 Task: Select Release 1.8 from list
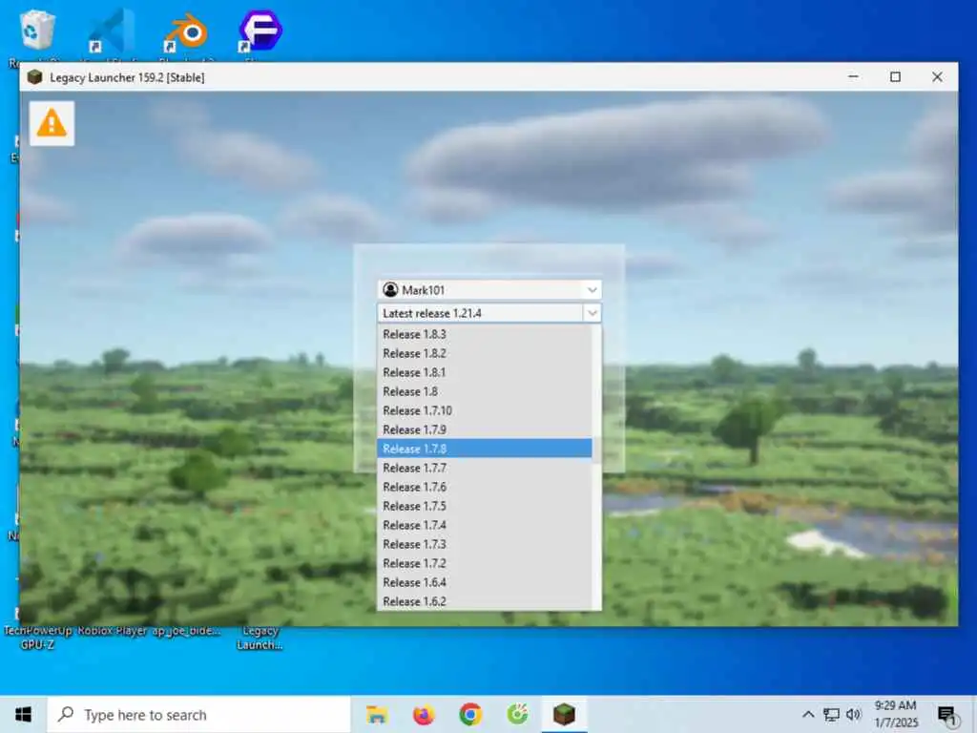[x=484, y=391]
